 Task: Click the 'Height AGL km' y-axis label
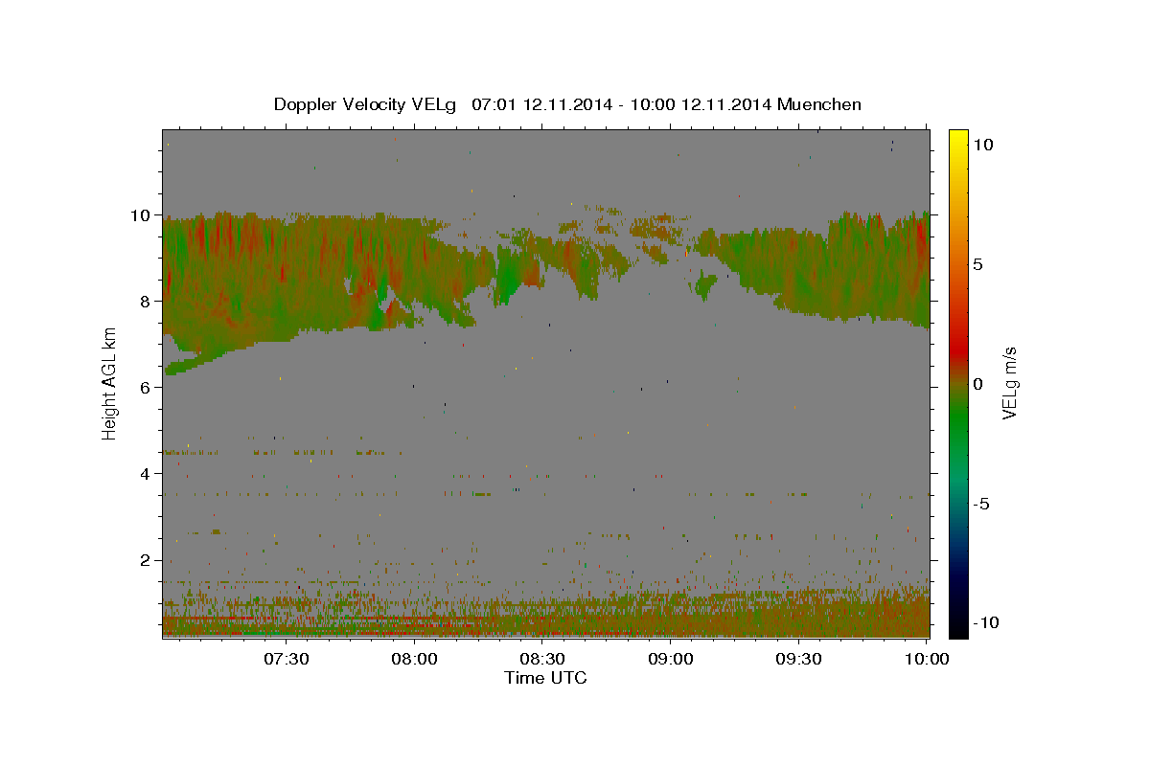pos(109,383)
